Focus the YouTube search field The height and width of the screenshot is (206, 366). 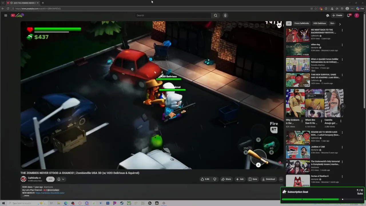[x=173, y=15]
